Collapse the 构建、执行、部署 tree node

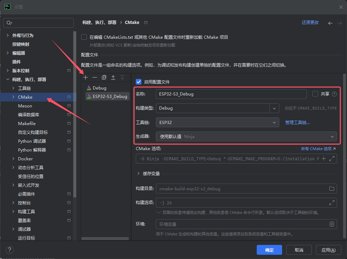click(x=8, y=79)
